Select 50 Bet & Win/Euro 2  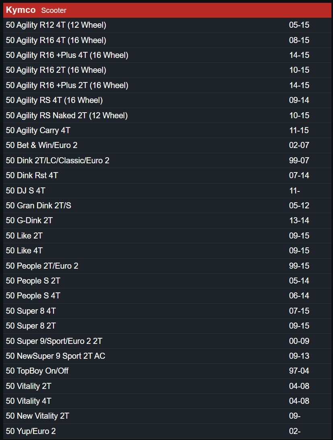tap(167, 145)
